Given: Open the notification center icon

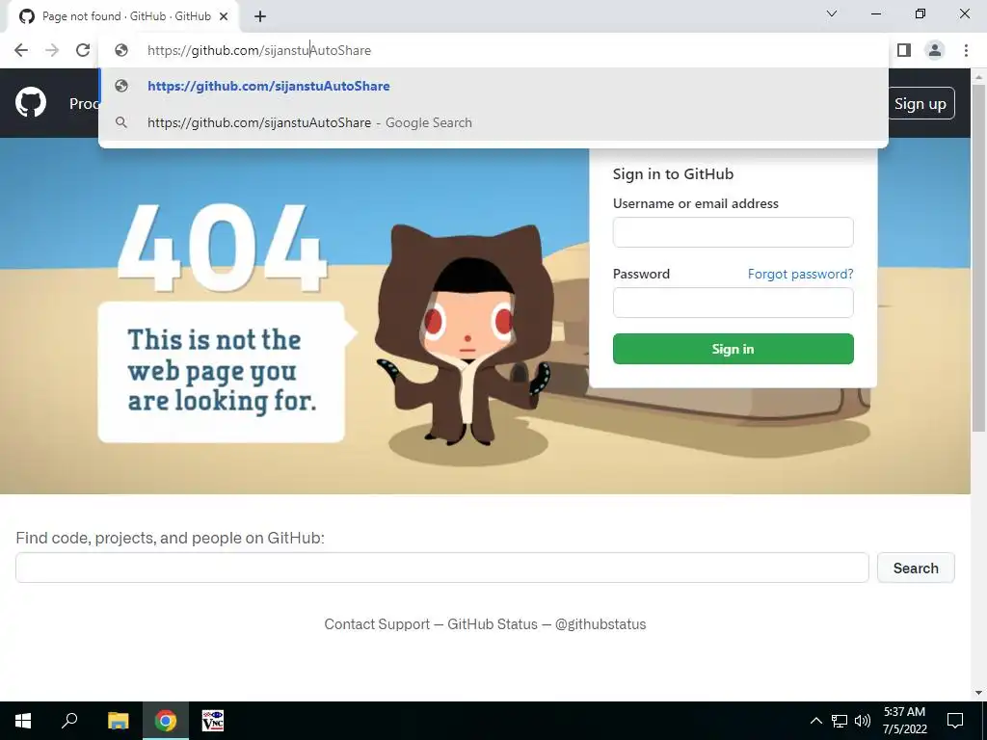Looking at the screenshot, I should coord(955,721).
